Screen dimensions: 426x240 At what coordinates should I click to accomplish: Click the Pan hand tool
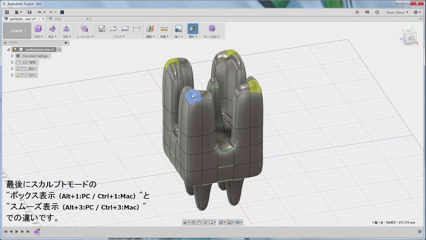[199, 222]
